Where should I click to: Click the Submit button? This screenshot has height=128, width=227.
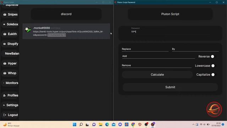click(170, 87)
